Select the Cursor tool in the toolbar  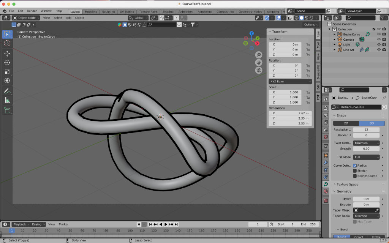point(7,44)
